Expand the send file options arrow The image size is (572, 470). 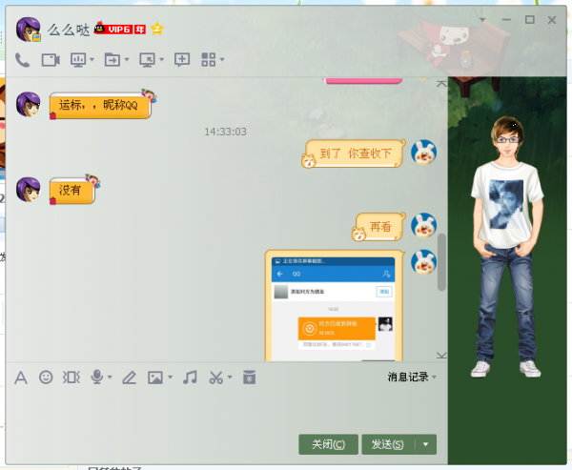point(127,59)
